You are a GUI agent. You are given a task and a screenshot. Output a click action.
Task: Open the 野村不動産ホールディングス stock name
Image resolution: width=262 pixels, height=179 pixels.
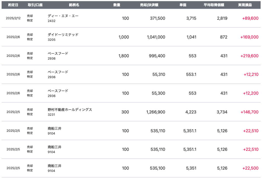click(x=70, y=110)
